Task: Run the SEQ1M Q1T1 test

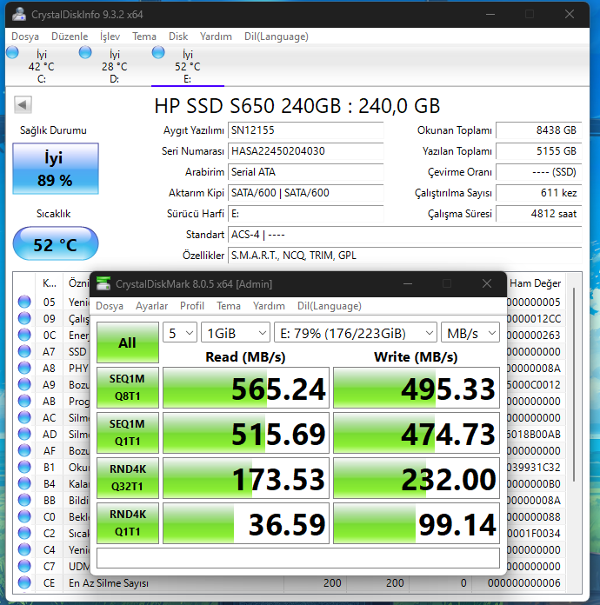Action: pyautogui.click(x=128, y=433)
